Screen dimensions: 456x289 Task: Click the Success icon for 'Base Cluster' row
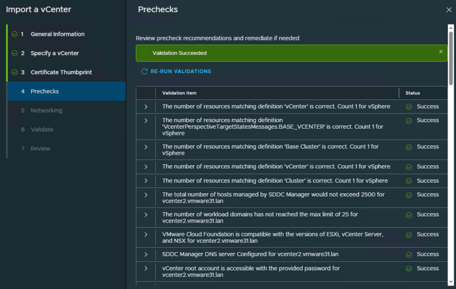[x=409, y=147]
